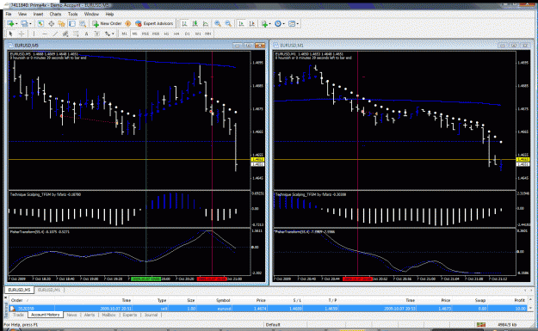This screenshot has width=538, height=331.
Task: Set timeframe to H4
Action: click(x=176, y=34)
